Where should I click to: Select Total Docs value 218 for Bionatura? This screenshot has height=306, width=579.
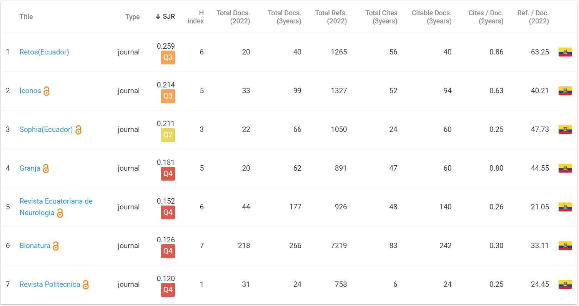click(244, 246)
